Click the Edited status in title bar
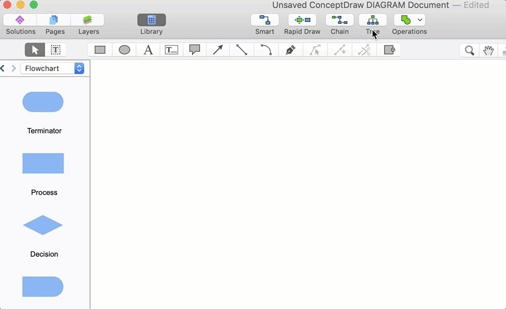 click(x=476, y=5)
